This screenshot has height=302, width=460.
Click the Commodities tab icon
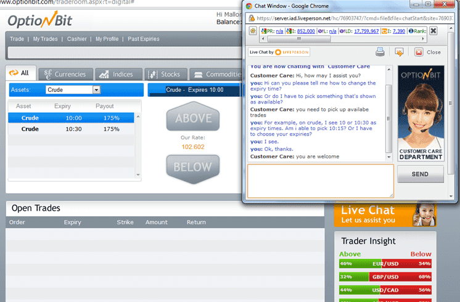199,75
